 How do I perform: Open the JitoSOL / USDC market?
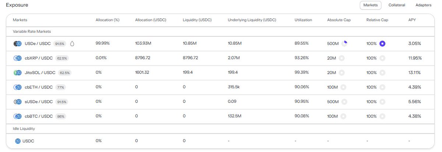pos(40,73)
